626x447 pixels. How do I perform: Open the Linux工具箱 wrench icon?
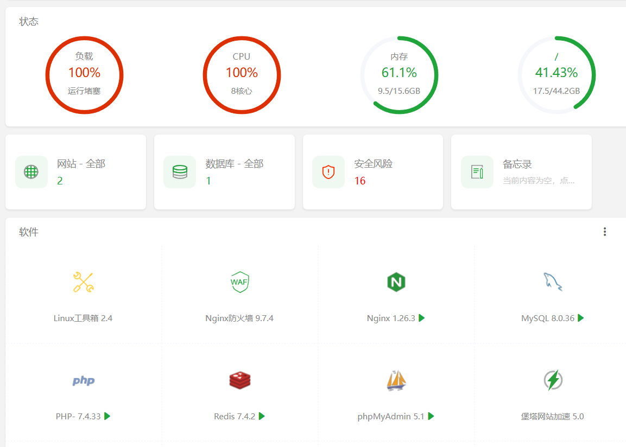click(x=84, y=282)
